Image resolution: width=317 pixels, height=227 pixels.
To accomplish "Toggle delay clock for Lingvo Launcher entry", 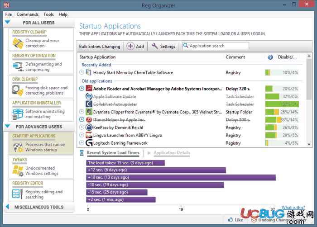I will coord(82,135).
